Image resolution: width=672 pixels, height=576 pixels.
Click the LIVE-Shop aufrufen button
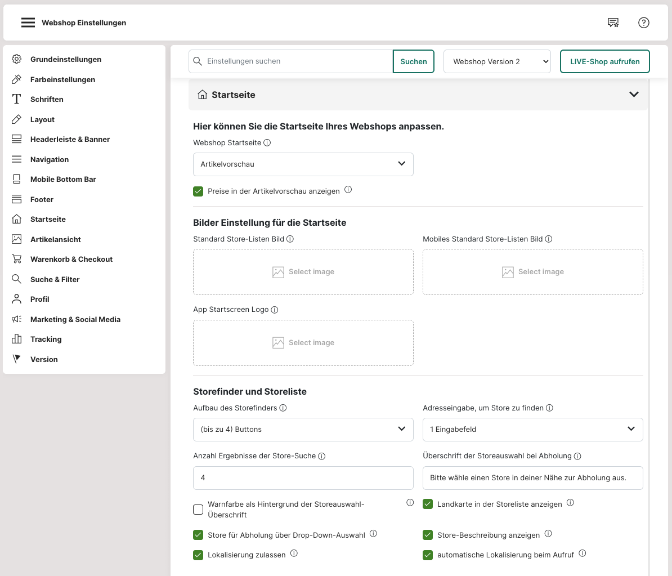pyautogui.click(x=604, y=61)
